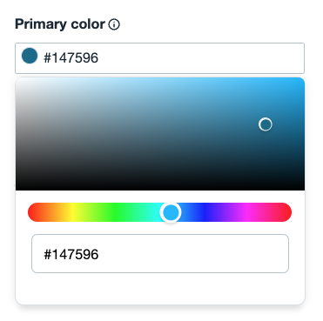Screen dimensions: 323x321
Task: Choose red at the hue slider's start
Action: click(x=32, y=212)
